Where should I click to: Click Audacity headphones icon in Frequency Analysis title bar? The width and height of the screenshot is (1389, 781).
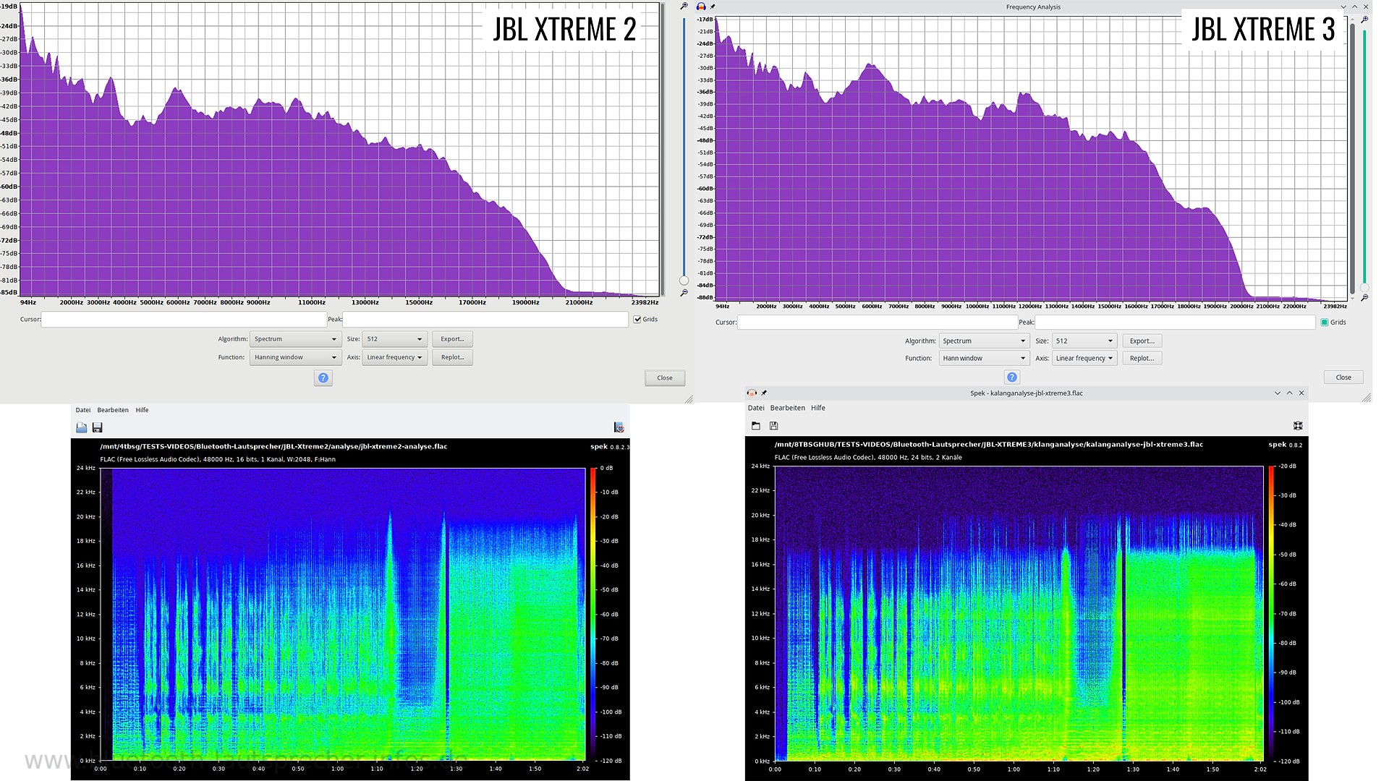point(701,7)
